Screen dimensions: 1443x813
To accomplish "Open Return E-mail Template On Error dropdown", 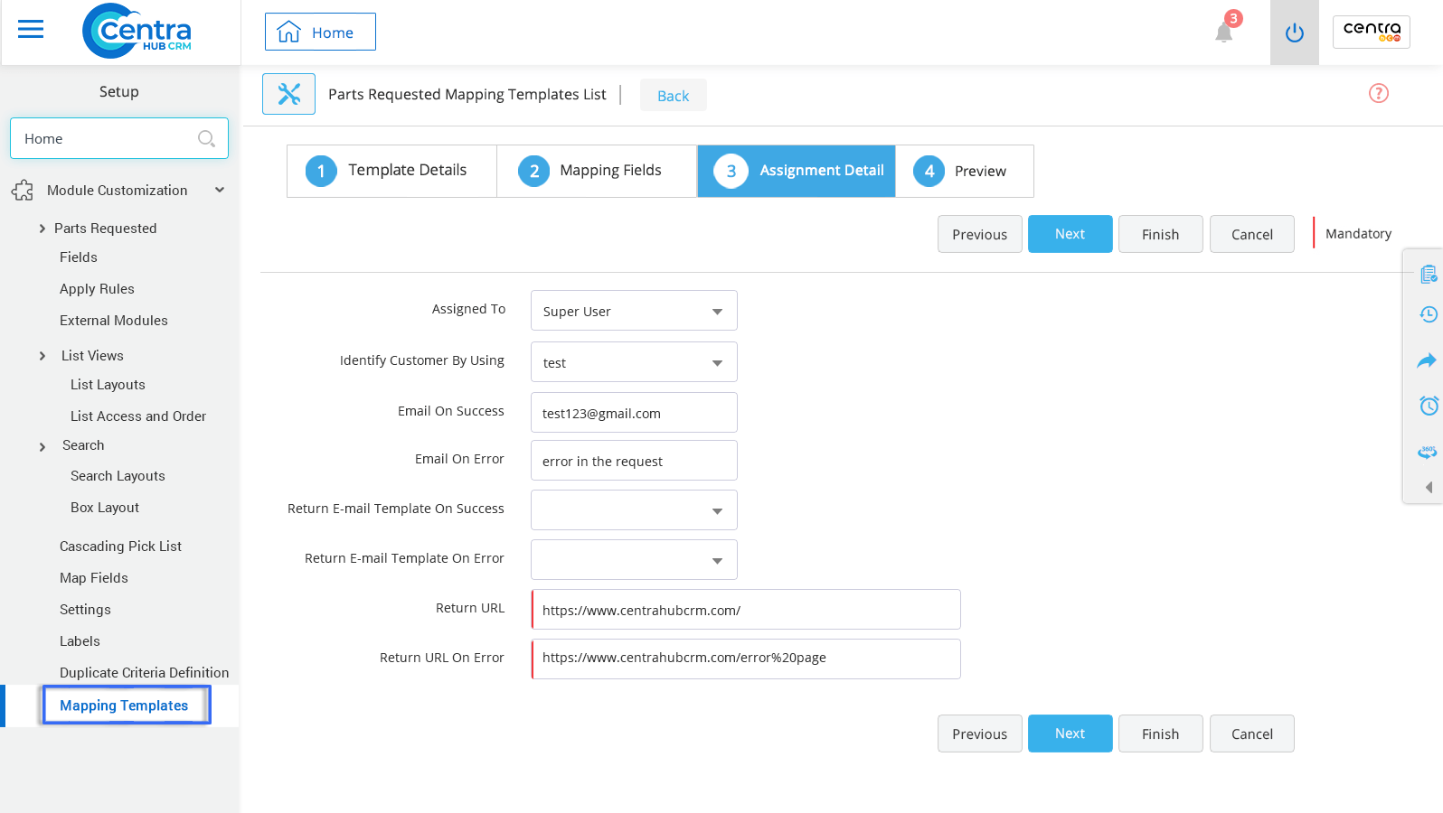I will coord(634,560).
